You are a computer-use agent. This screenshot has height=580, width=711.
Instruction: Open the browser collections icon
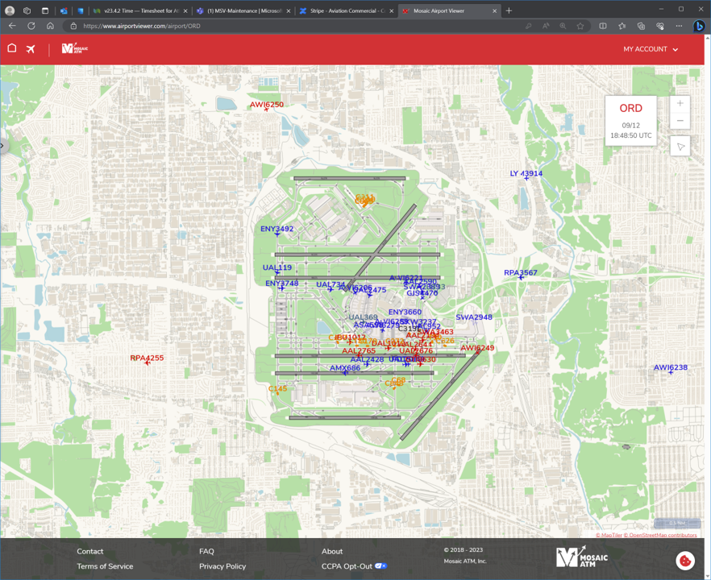[641, 26]
